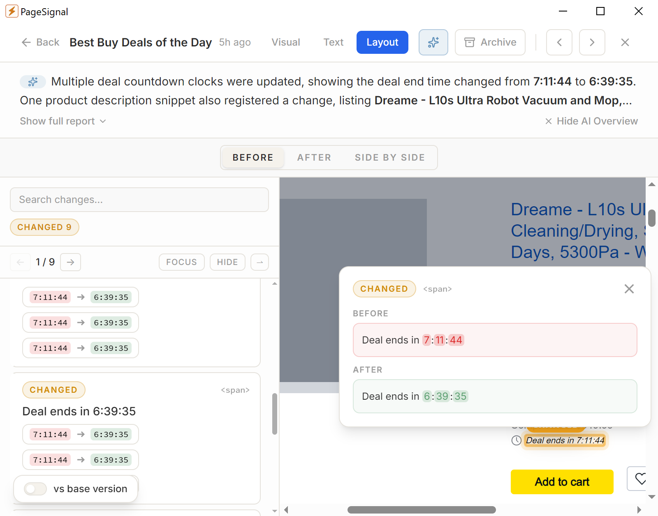658x516 pixels.
Task: Open Dreame - L10s product title link
Action: (x=578, y=231)
